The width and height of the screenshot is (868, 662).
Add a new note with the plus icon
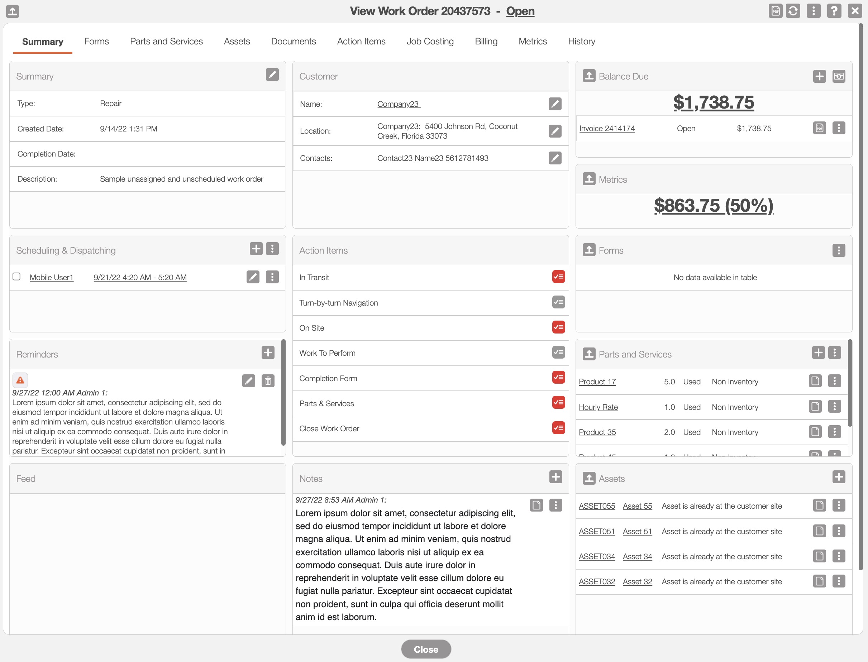555,477
